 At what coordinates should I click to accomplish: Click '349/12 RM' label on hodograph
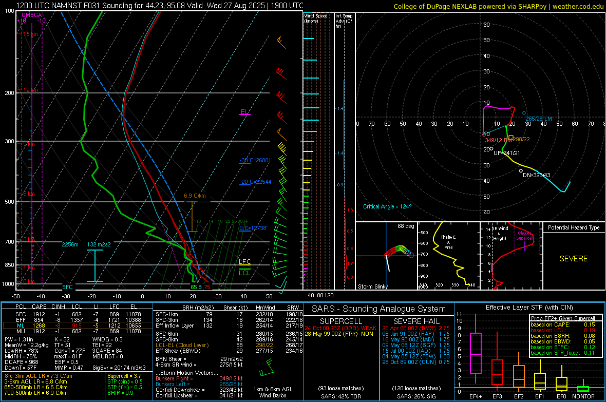(499, 140)
